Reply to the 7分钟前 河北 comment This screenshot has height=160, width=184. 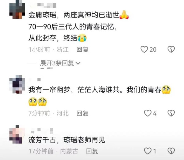tap(82, 113)
